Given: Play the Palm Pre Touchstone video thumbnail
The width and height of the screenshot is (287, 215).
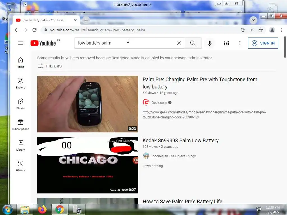Looking at the screenshot, I should pos(88,104).
